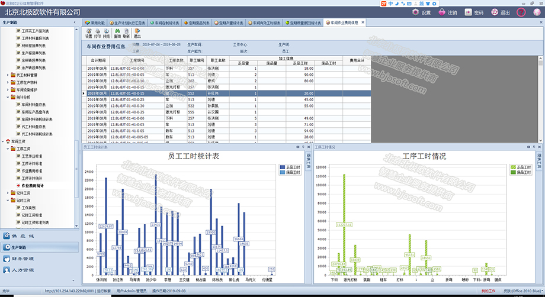Click the 查询 binoculars search icon

click(x=117, y=33)
